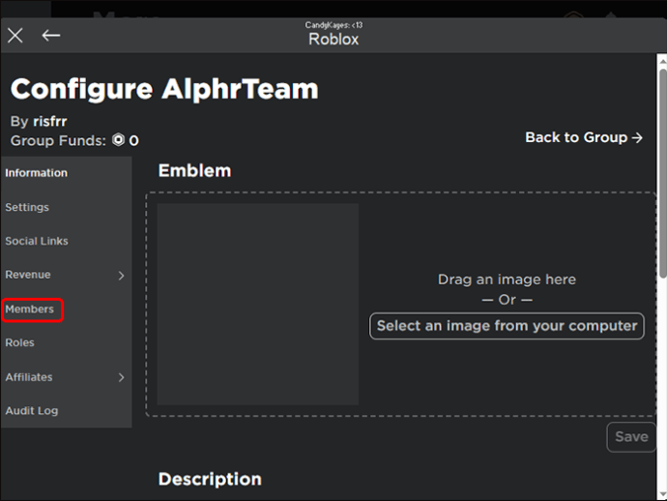Close the Roblox window with X icon
Viewport: 667px width, 501px height.
coord(15,36)
